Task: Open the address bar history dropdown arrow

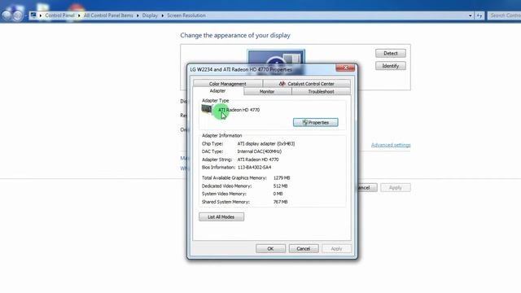Action: pos(471,15)
